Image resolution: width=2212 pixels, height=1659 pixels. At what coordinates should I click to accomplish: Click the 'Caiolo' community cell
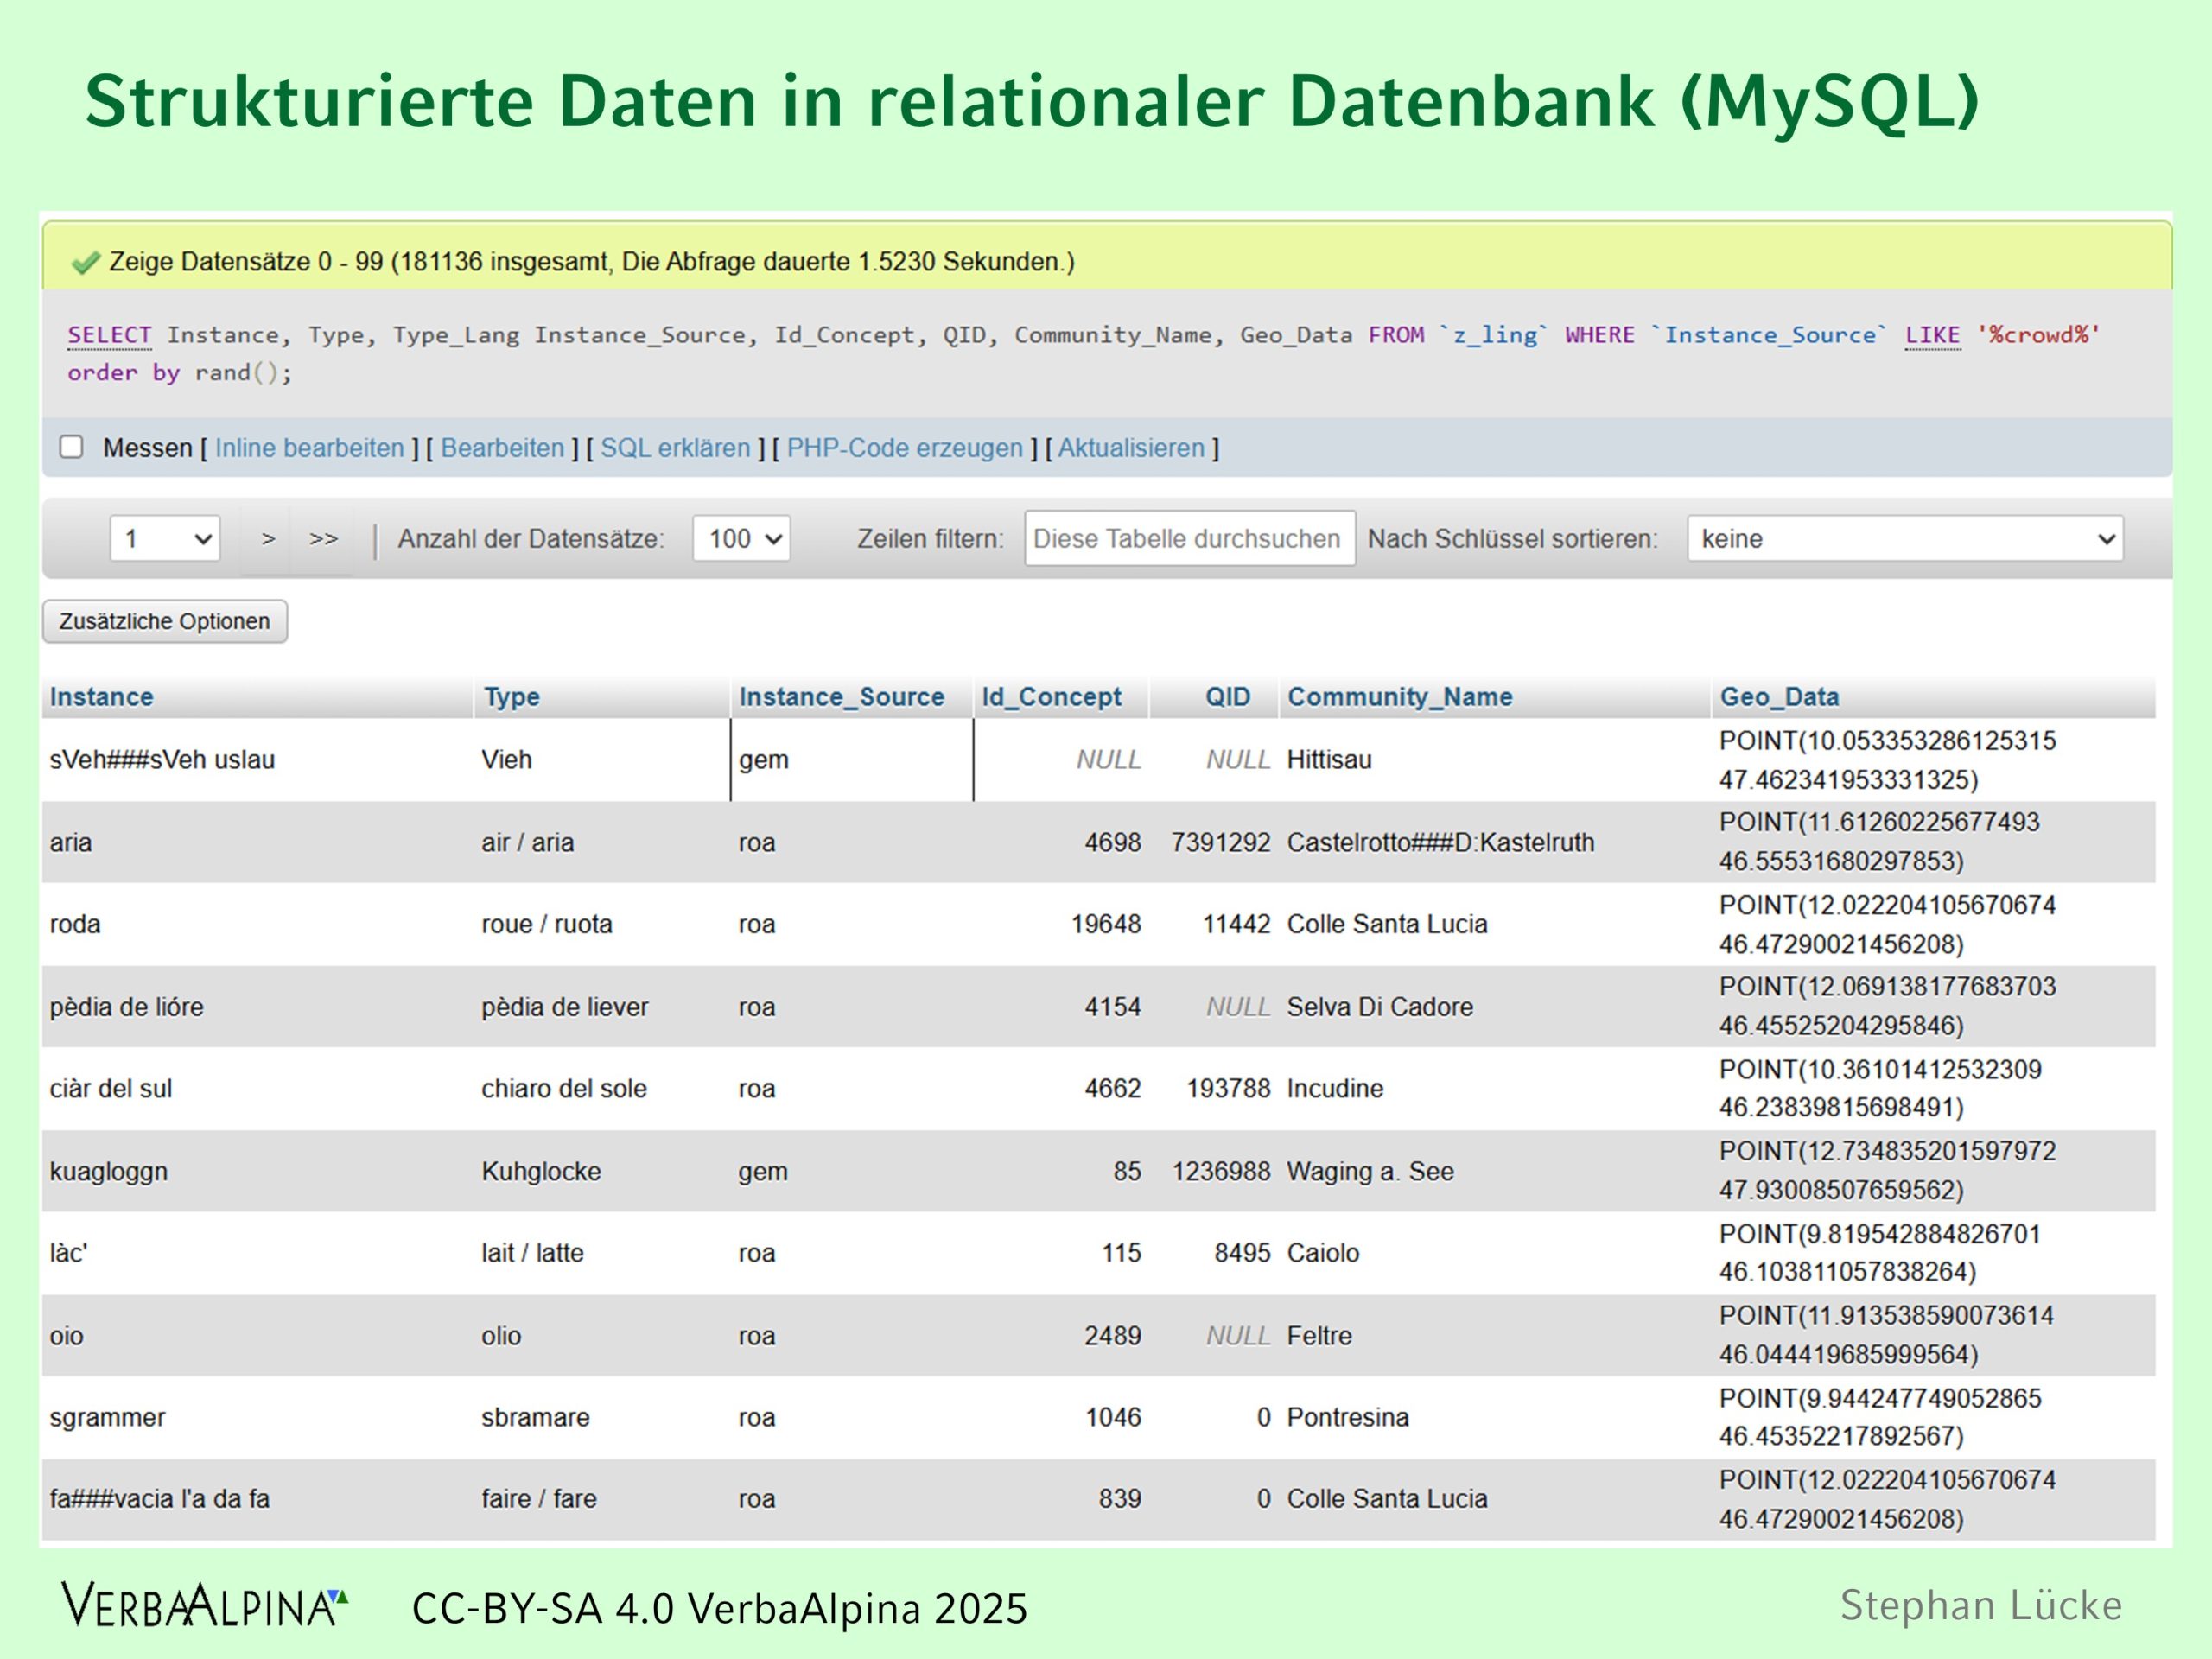1495,1253
